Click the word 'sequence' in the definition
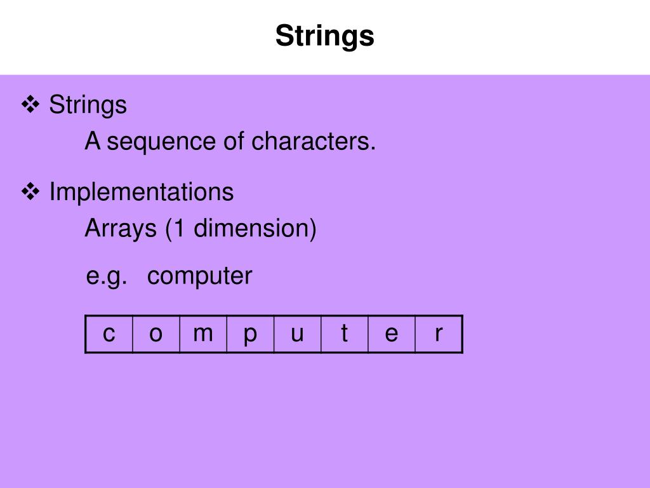This screenshot has width=650, height=488. 161,143
